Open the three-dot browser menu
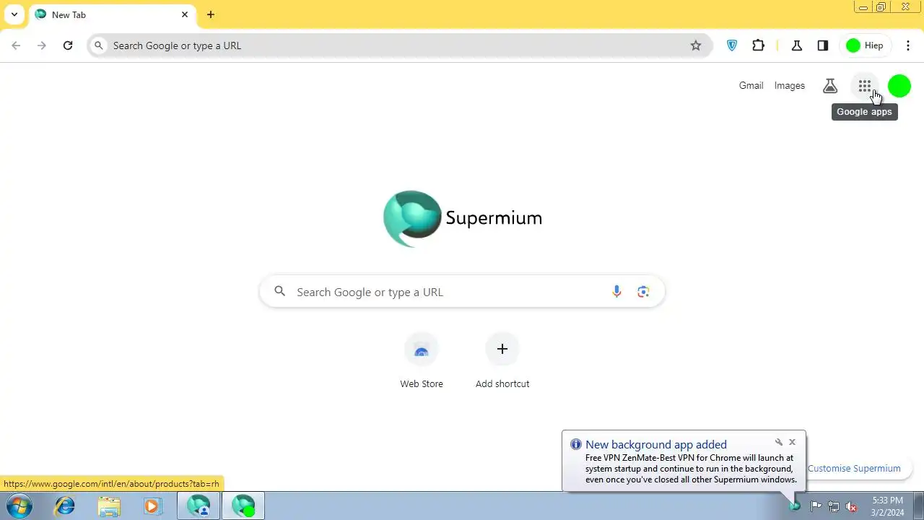 pos(908,45)
